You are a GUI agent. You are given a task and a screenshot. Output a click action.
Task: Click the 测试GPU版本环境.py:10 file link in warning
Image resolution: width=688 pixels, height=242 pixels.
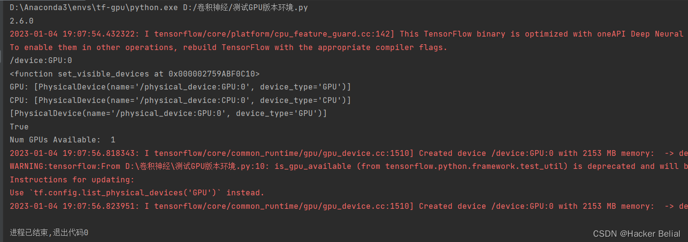[x=206, y=166]
